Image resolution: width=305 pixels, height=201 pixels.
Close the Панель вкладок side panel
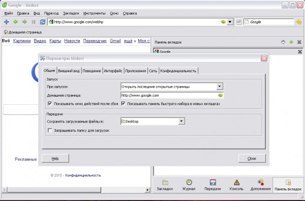[x=299, y=42]
